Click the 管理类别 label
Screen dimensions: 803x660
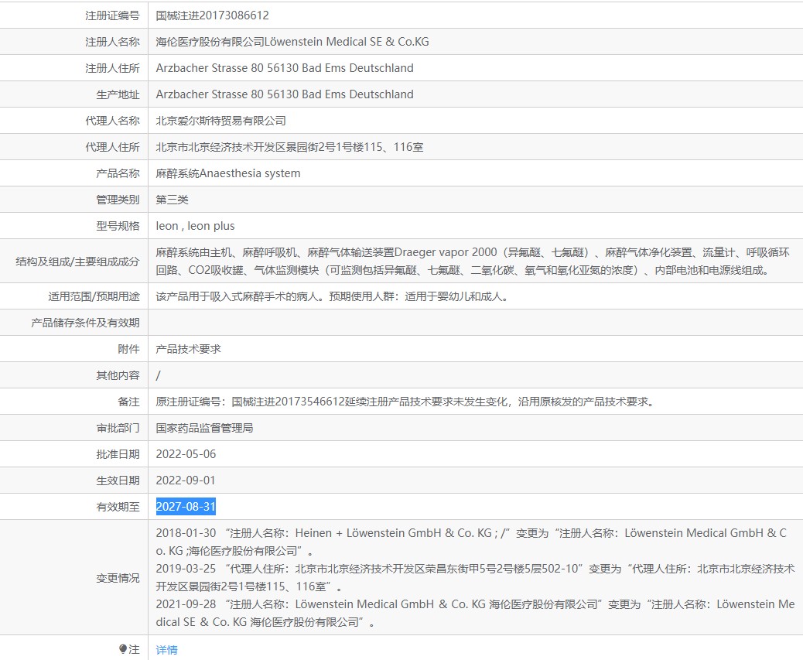pos(118,200)
